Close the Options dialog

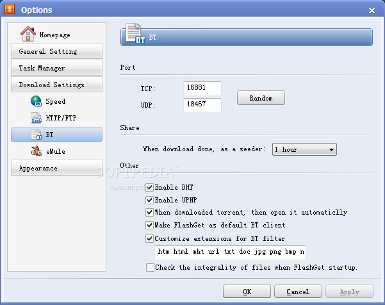point(372,10)
